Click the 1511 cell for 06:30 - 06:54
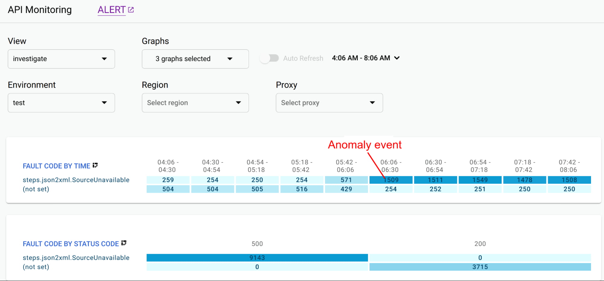 [435, 180]
